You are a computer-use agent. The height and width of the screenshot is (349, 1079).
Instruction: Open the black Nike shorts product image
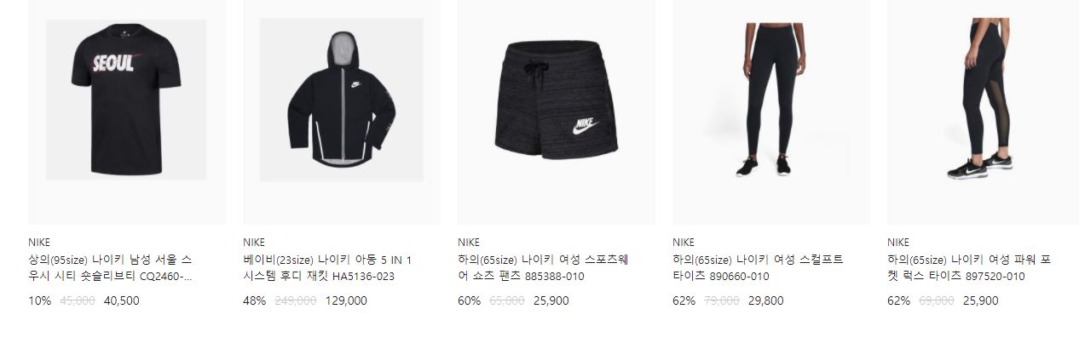click(557, 111)
